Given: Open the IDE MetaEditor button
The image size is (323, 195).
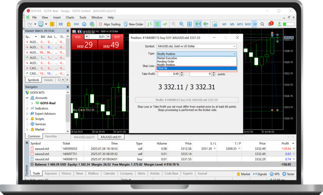Looking at the screenshot, I should [x=61, y=24].
